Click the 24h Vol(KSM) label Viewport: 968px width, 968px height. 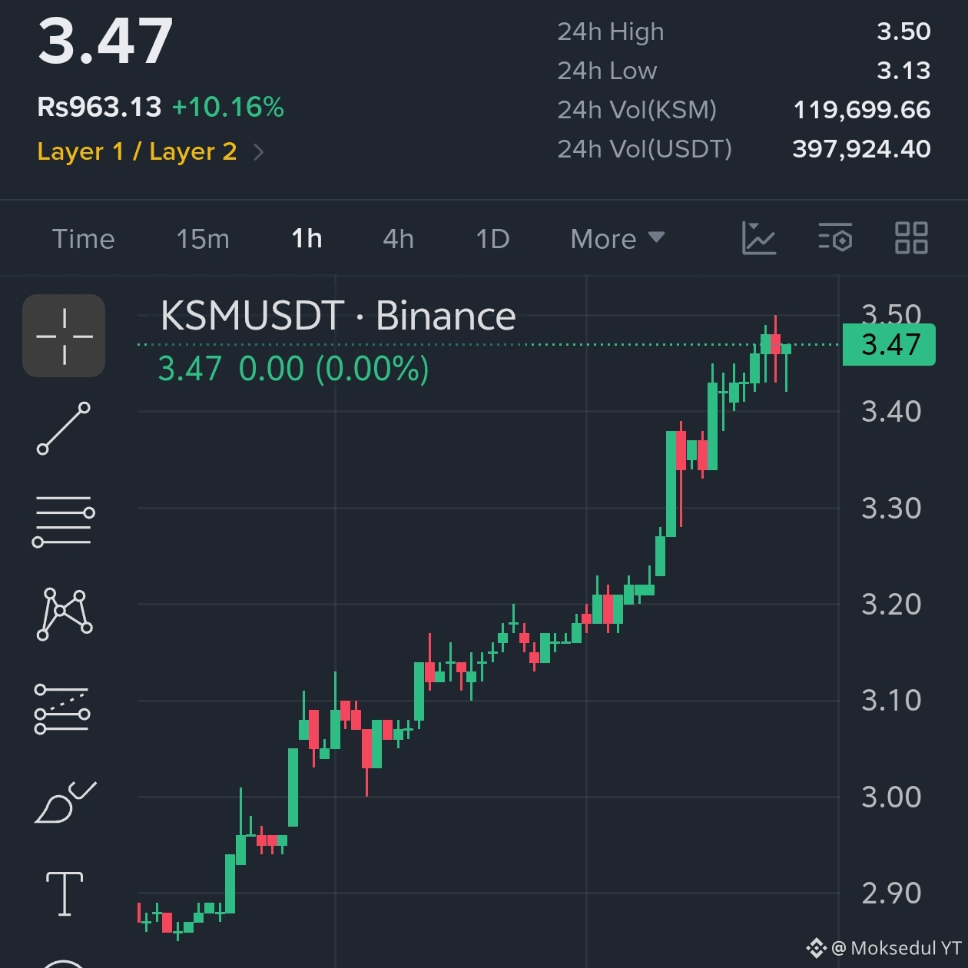click(x=637, y=110)
